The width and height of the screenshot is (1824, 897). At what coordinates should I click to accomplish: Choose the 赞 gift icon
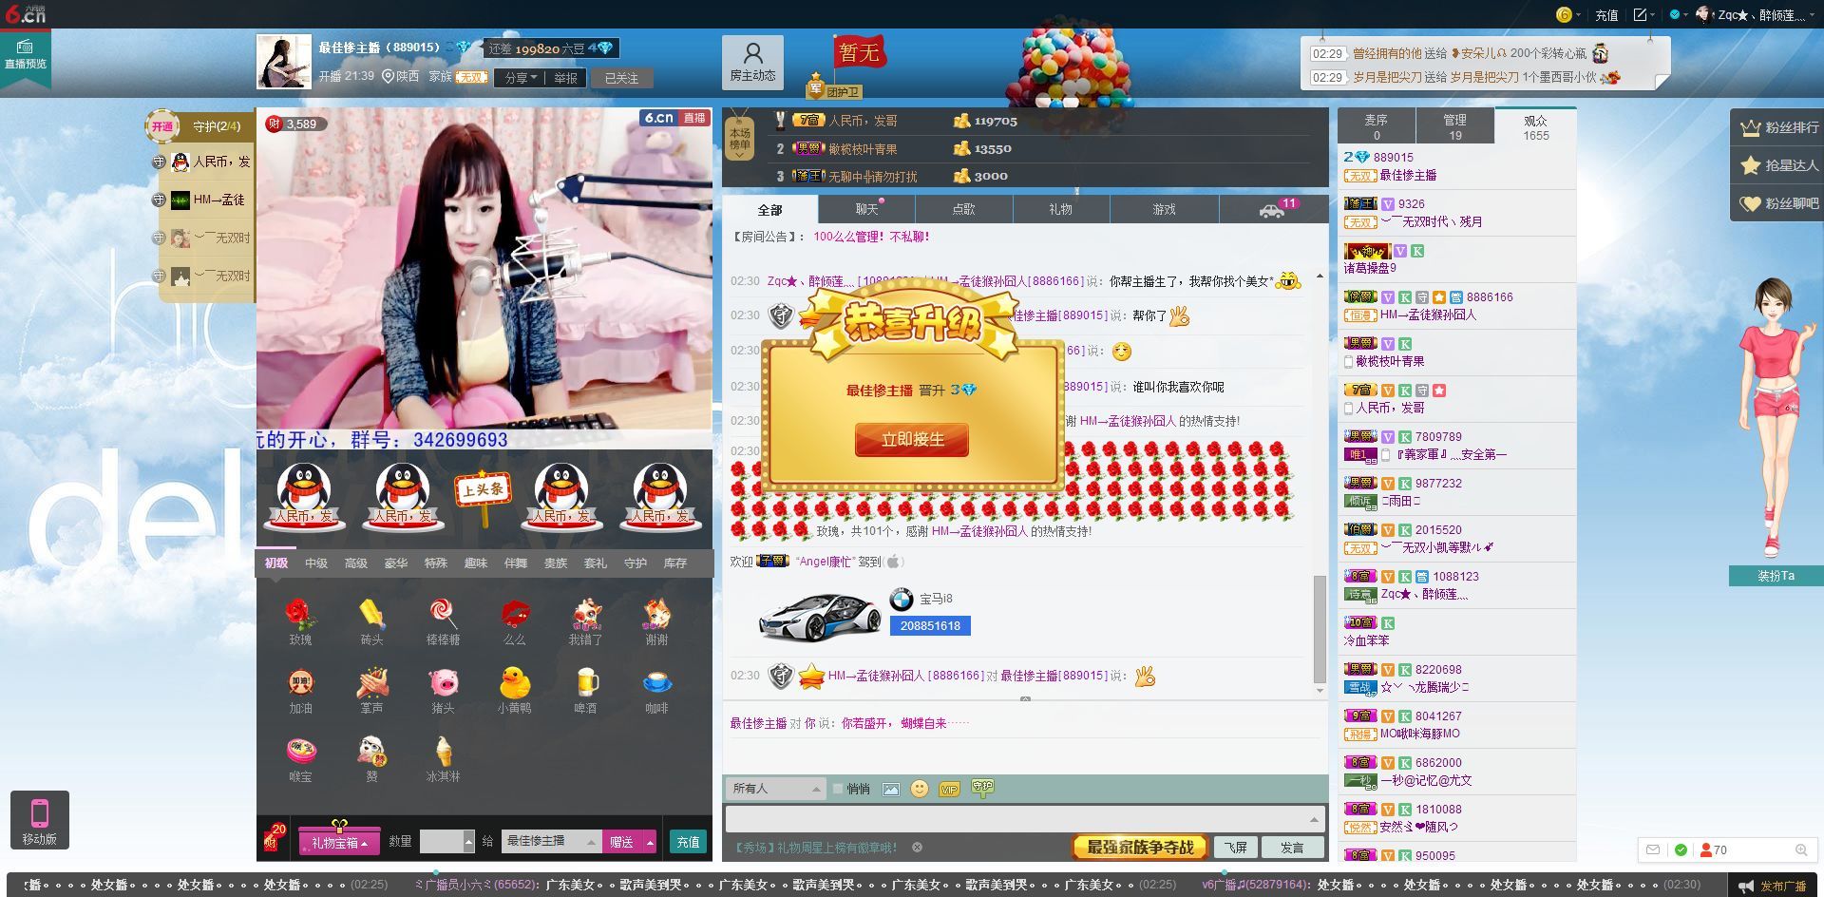[x=371, y=752]
